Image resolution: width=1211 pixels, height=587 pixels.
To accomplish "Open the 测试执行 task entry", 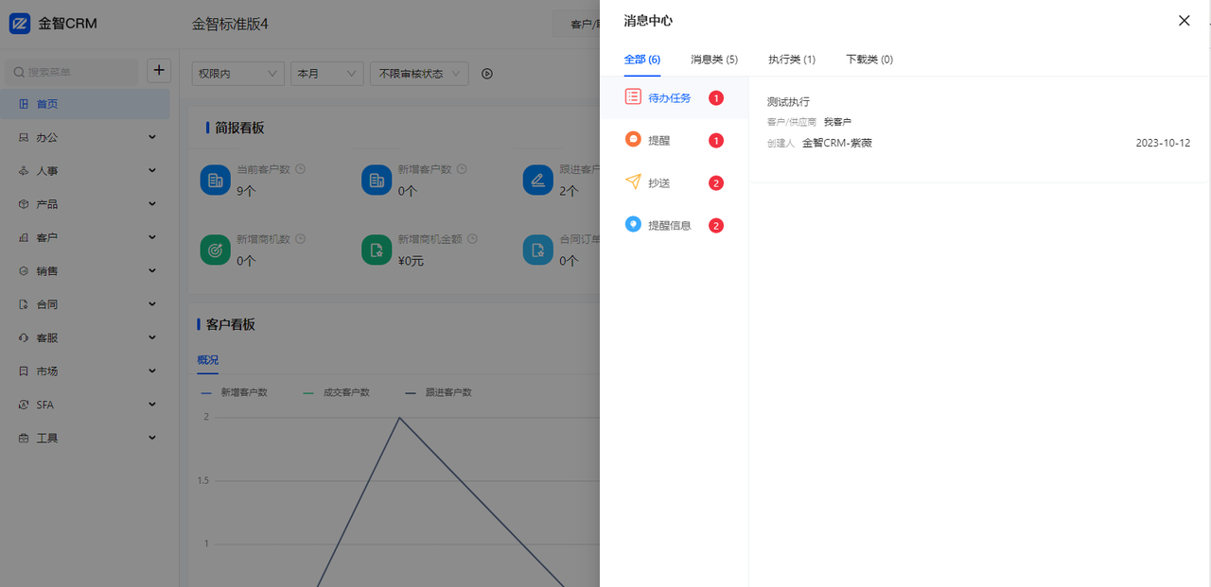I will tap(979, 129).
